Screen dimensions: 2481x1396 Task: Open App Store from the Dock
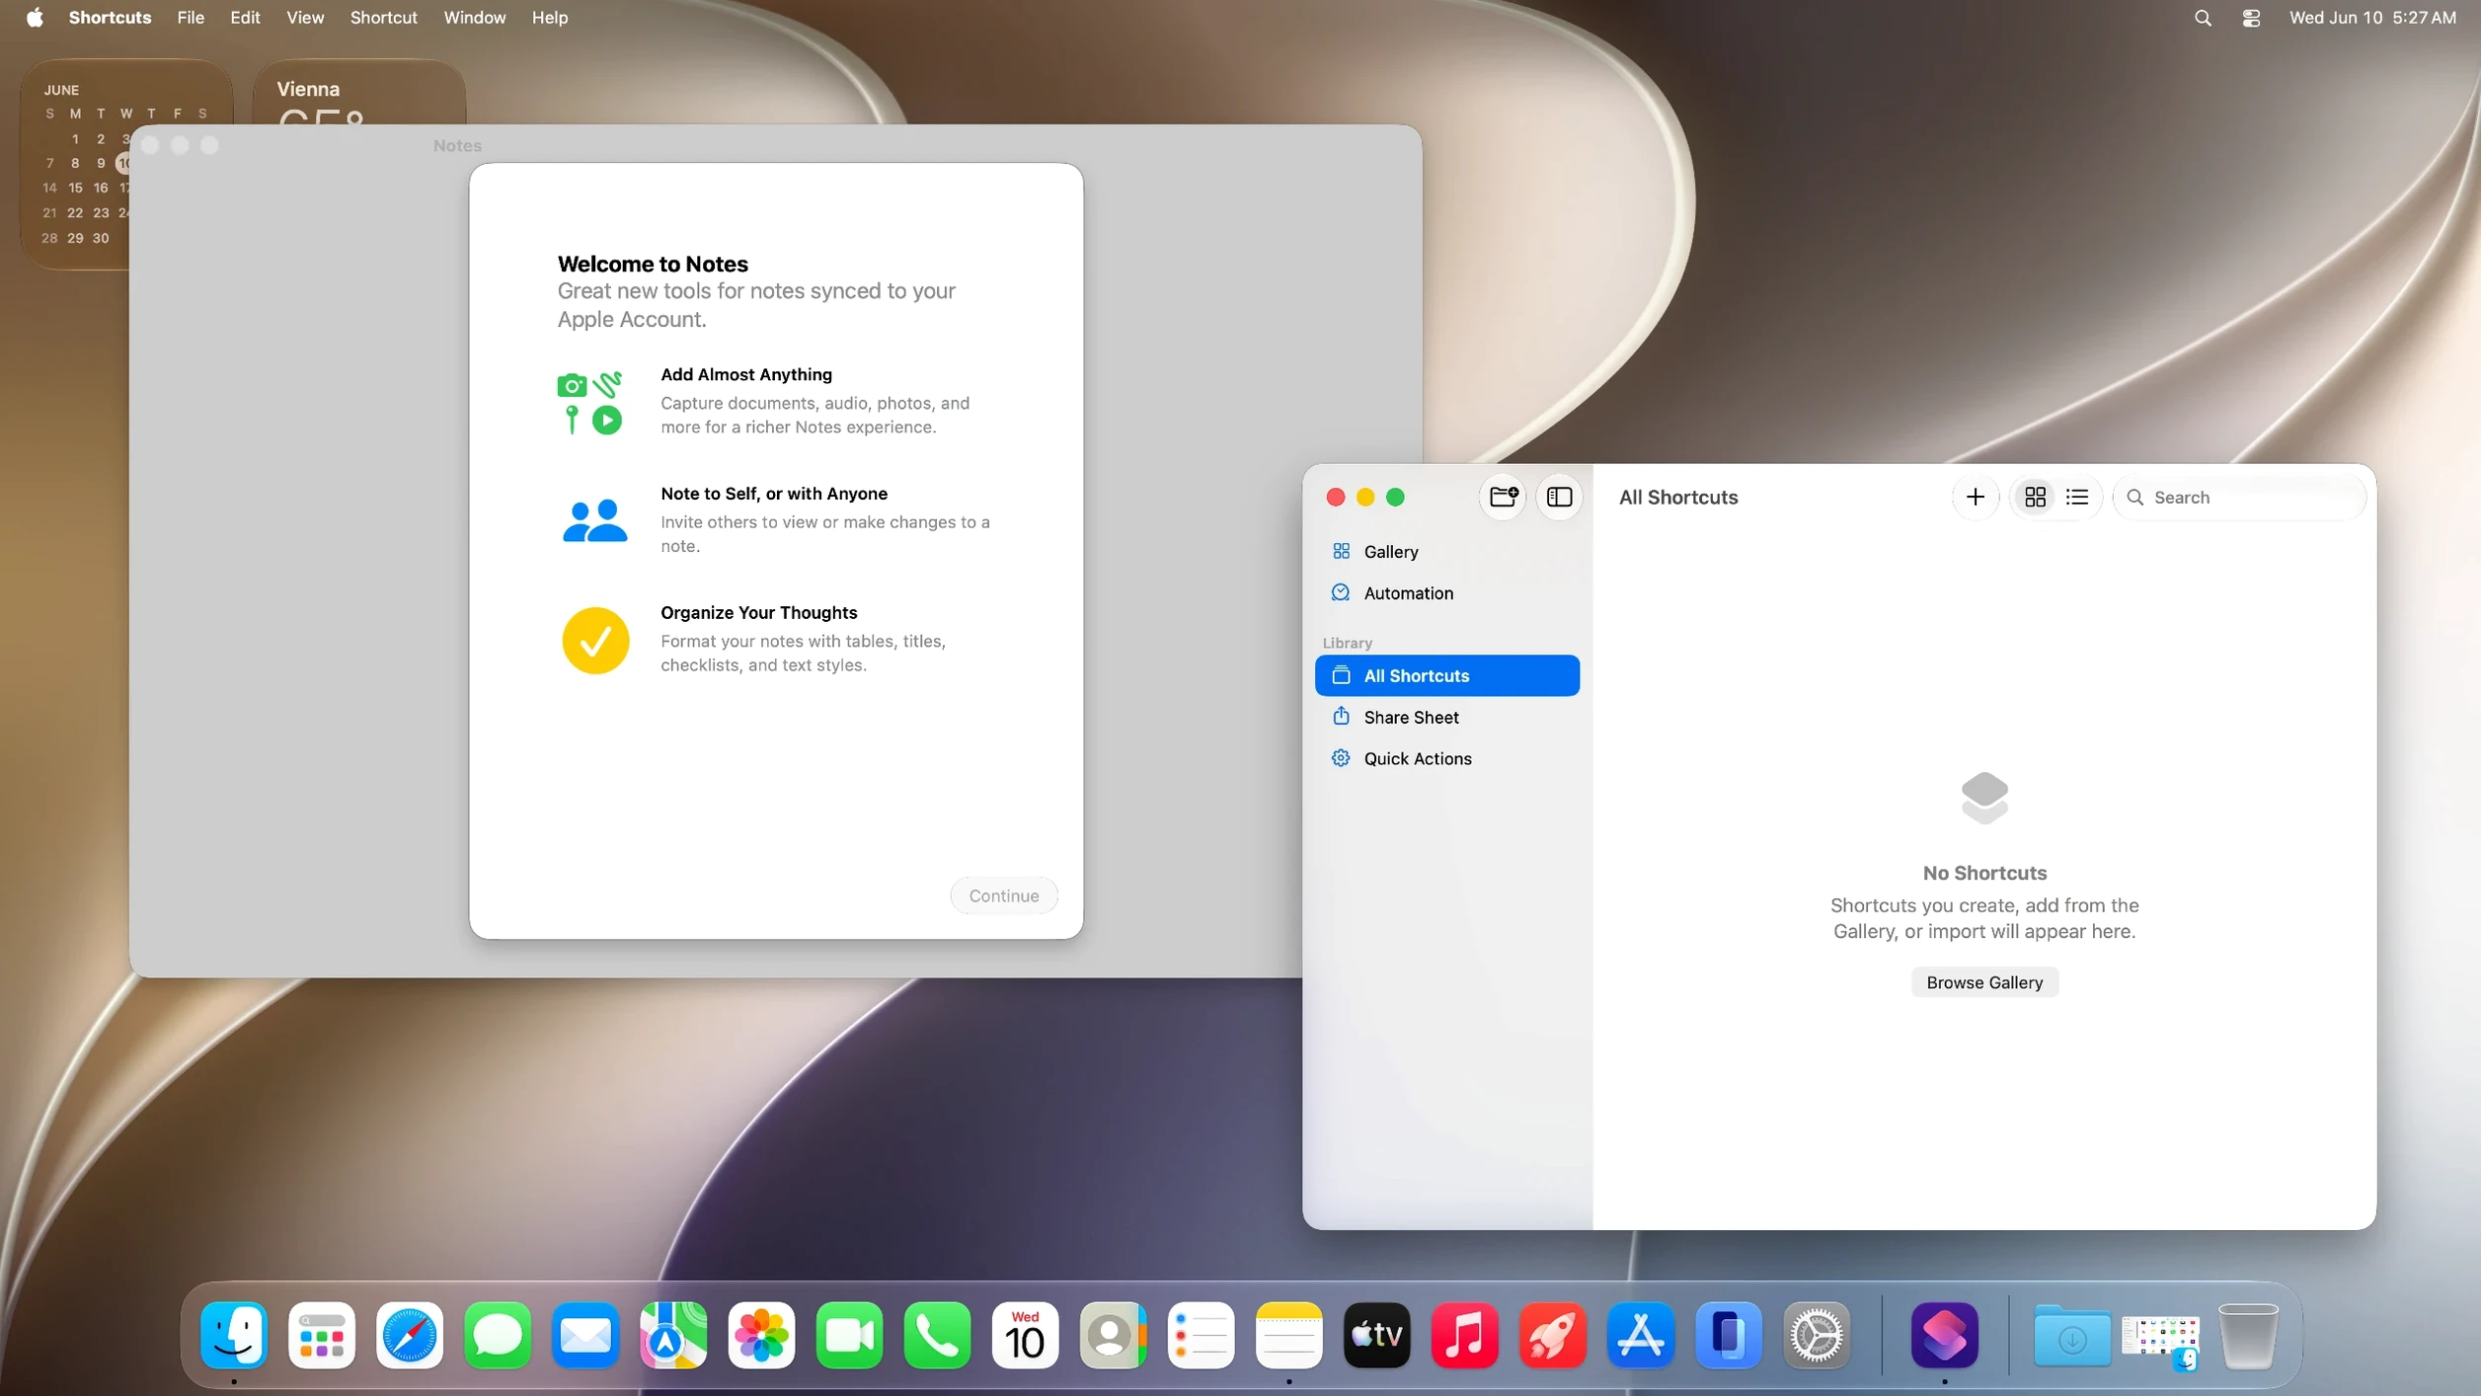(x=1640, y=1336)
